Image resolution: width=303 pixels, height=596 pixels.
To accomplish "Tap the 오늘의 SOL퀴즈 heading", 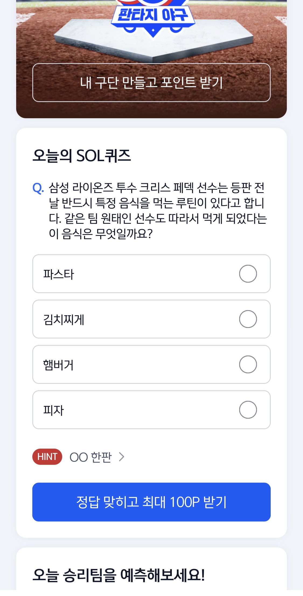I will click(x=82, y=156).
